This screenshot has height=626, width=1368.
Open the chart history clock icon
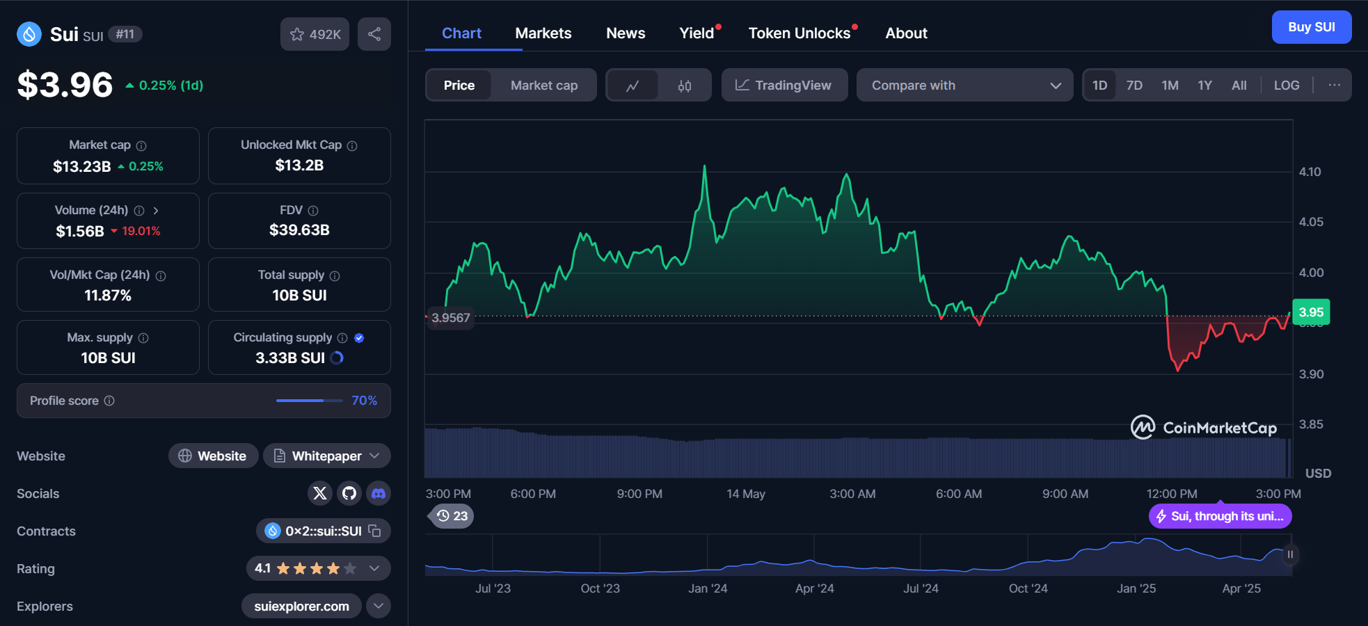(x=442, y=516)
